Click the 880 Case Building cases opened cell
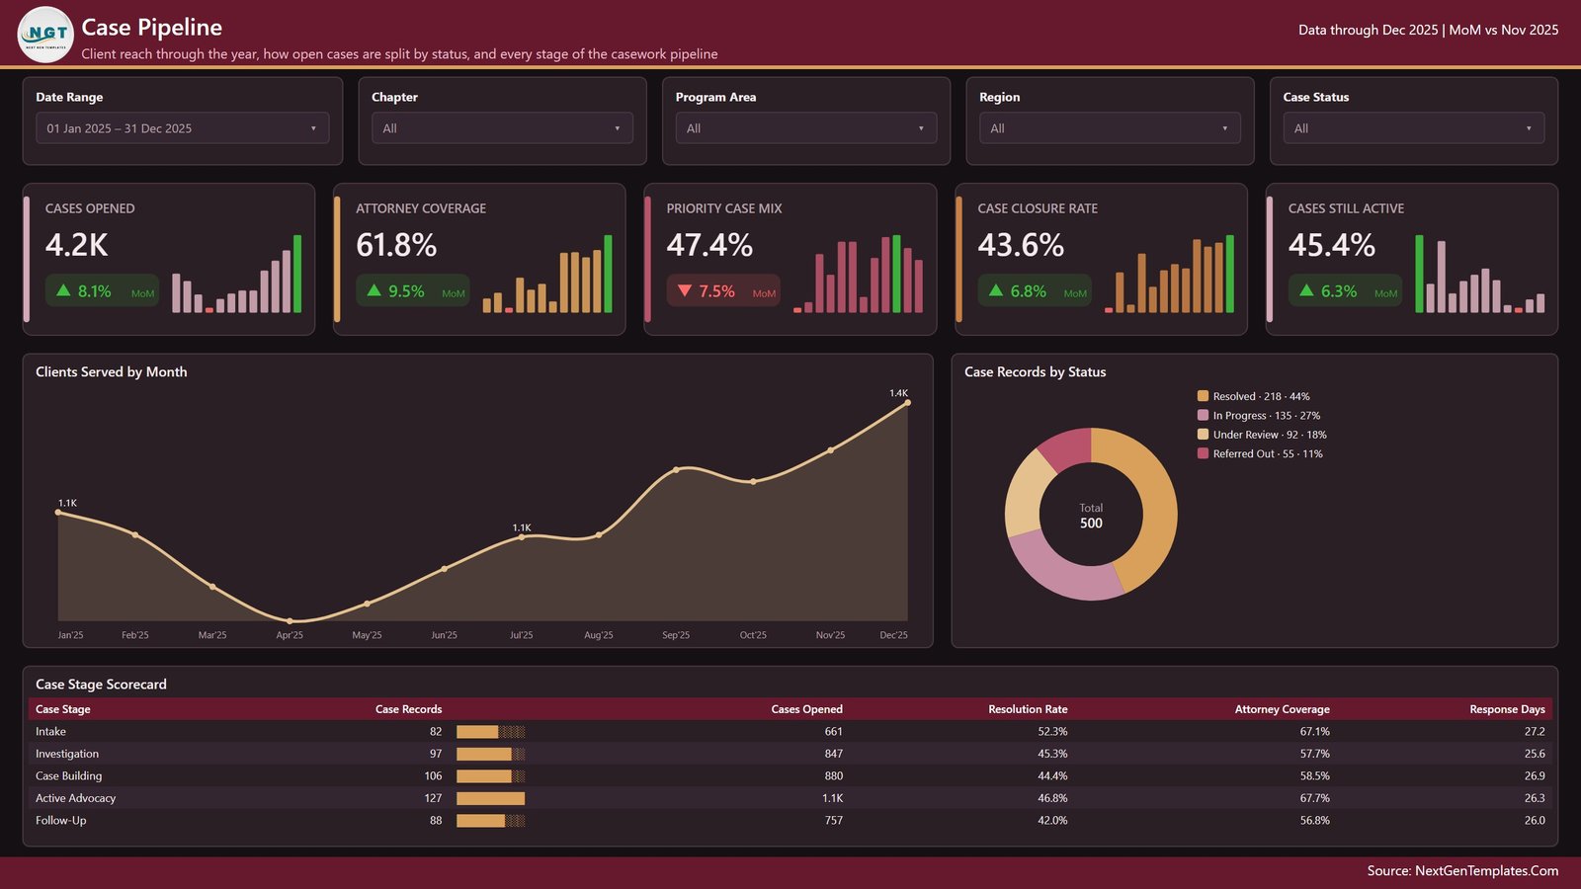This screenshot has width=1581, height=889. point(834,776)
